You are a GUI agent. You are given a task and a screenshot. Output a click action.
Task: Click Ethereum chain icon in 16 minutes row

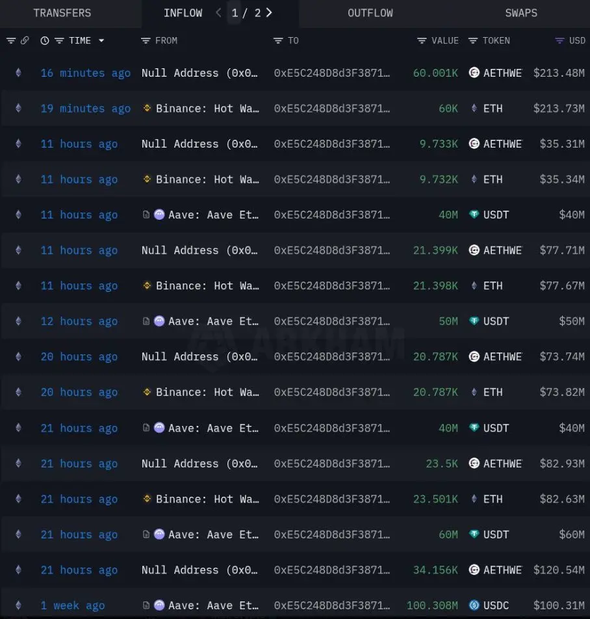pyautogui.click(x=18, y=73)
